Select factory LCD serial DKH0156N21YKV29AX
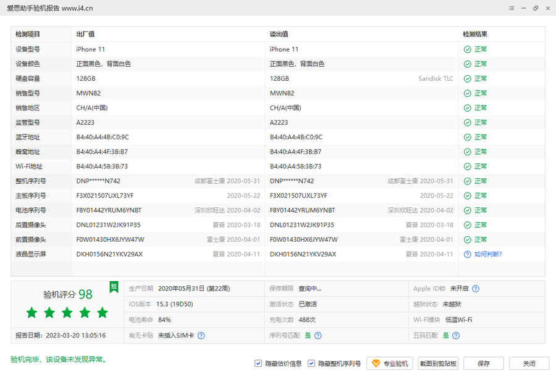The width and height of the screenshot is (556, 378). coord(109,254)
